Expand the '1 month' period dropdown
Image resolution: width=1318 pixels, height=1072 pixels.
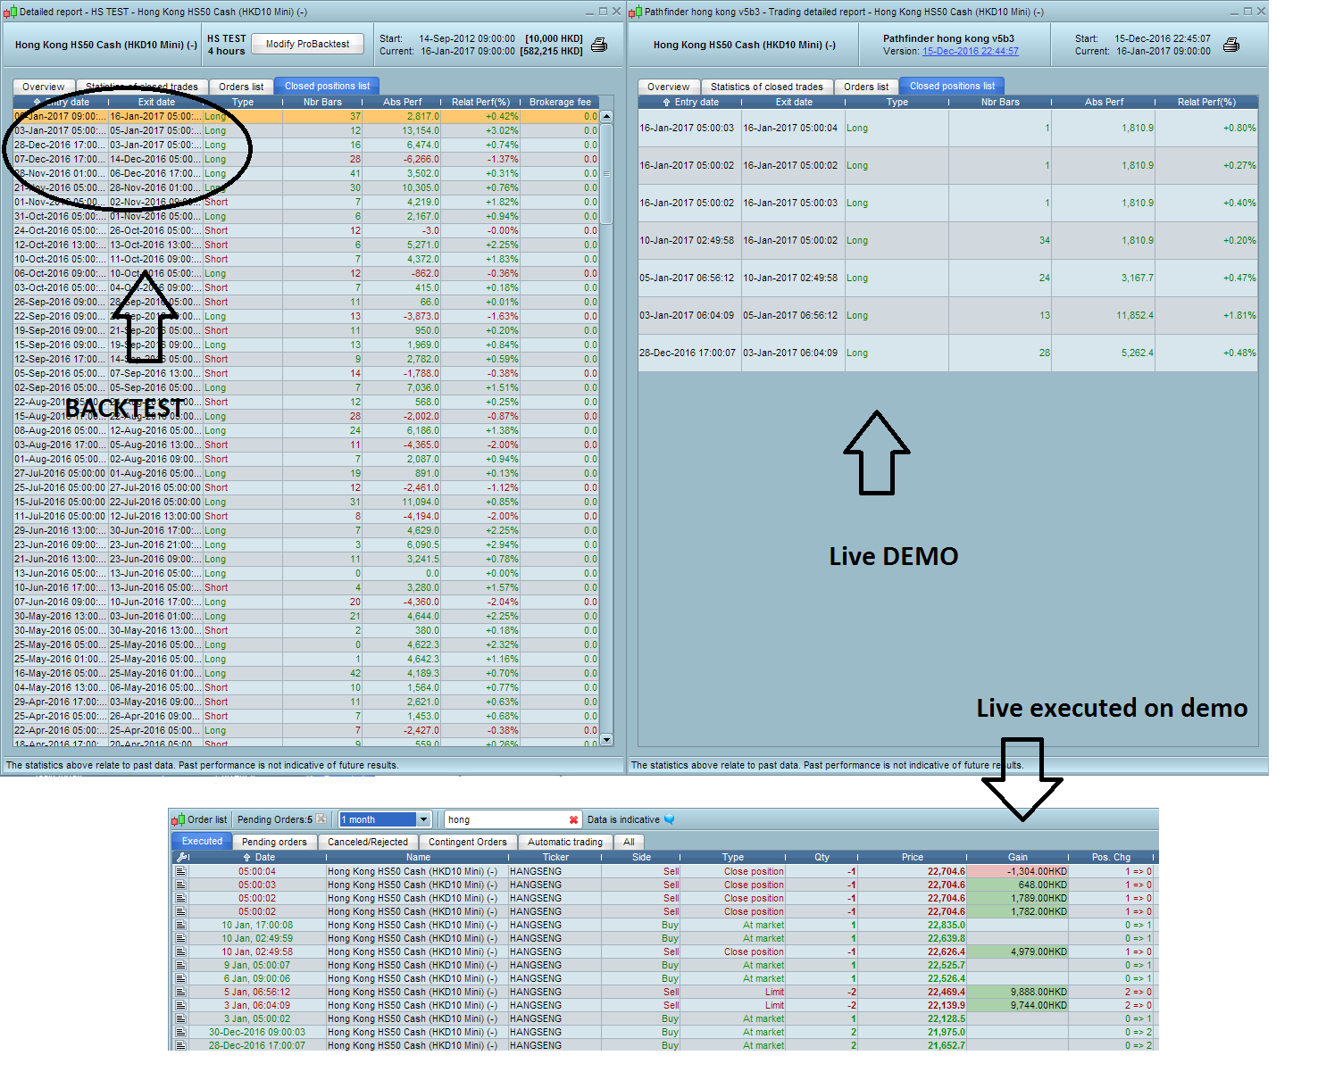click(x=424, y=819)
